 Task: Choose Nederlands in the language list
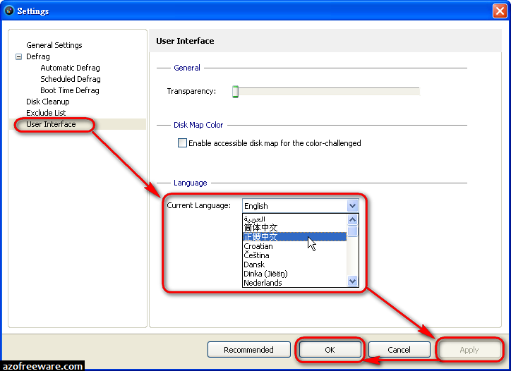coord(294,283)
